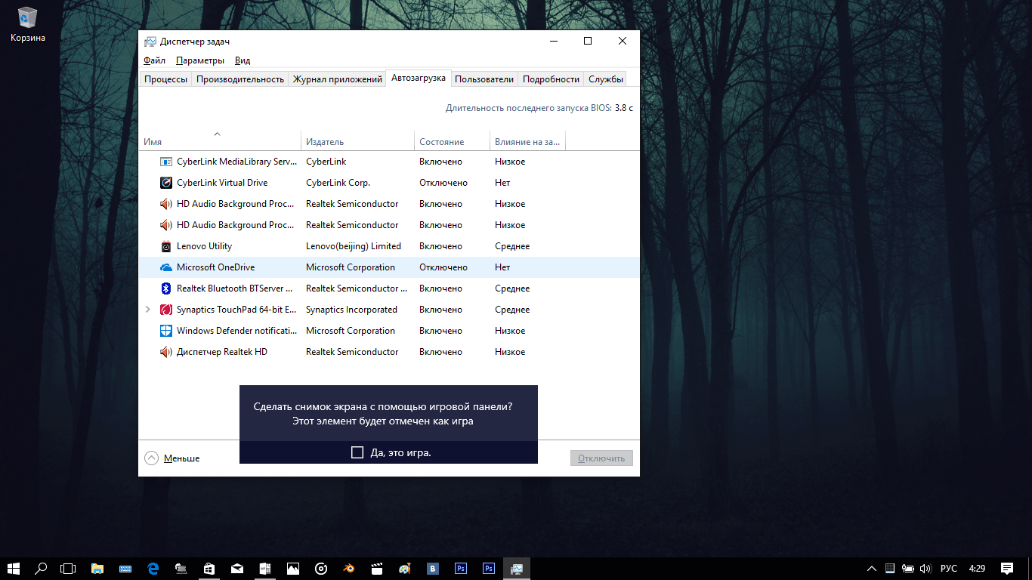The image size is (1032, 580).
Task: Open the Корзина recycle bin desktop icon
Action: (28, 24)
